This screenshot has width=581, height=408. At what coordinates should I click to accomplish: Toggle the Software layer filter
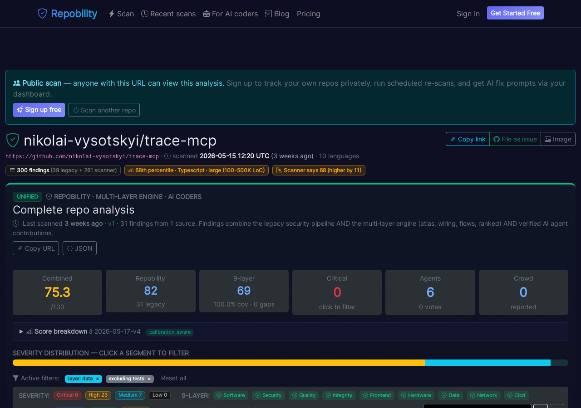(231, 395)
